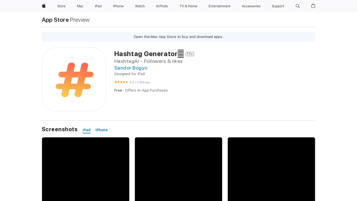Open the iPad nav menu item
357x201 pixels.
98,6
